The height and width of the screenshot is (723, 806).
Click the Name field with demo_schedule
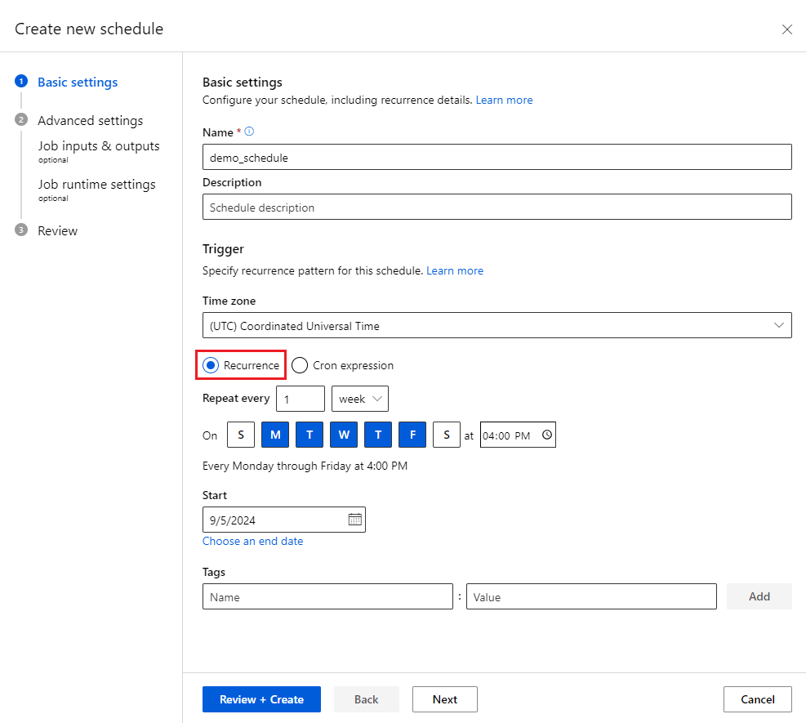tap(497, 158)
